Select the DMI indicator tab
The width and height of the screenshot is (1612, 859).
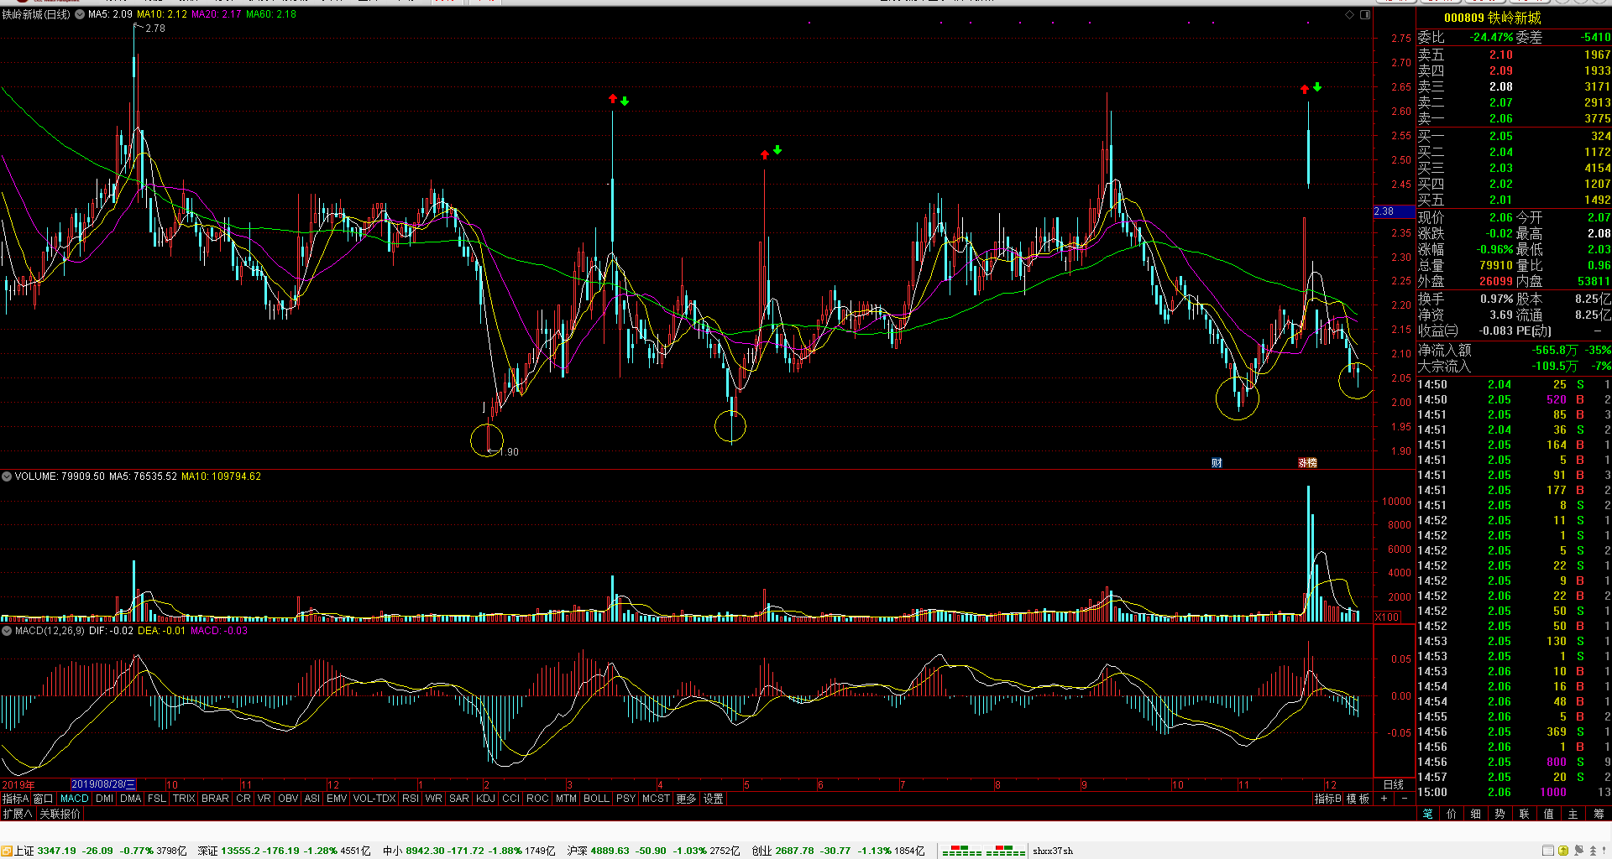[x=104, y=799]
